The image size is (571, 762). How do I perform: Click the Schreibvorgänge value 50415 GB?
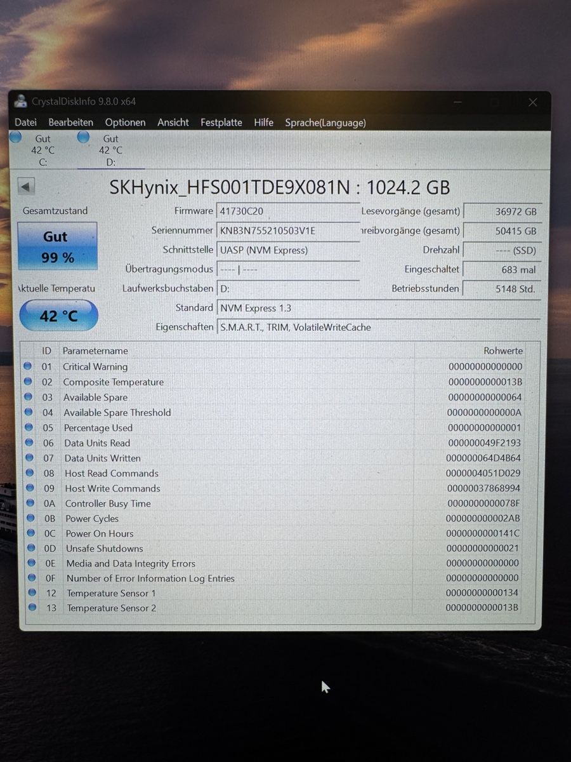pyautogui.click(x=502, y=231)
